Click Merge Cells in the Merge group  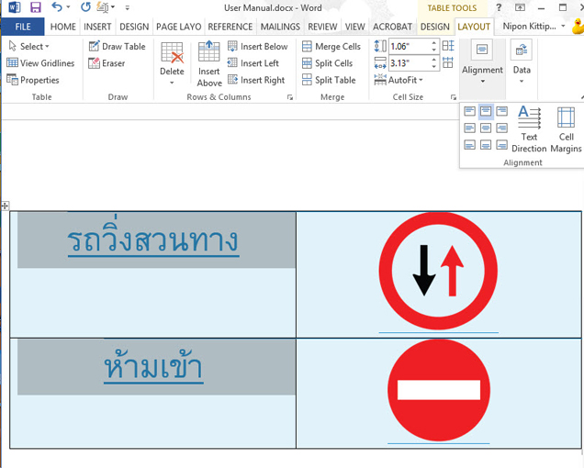coord(331,47)
